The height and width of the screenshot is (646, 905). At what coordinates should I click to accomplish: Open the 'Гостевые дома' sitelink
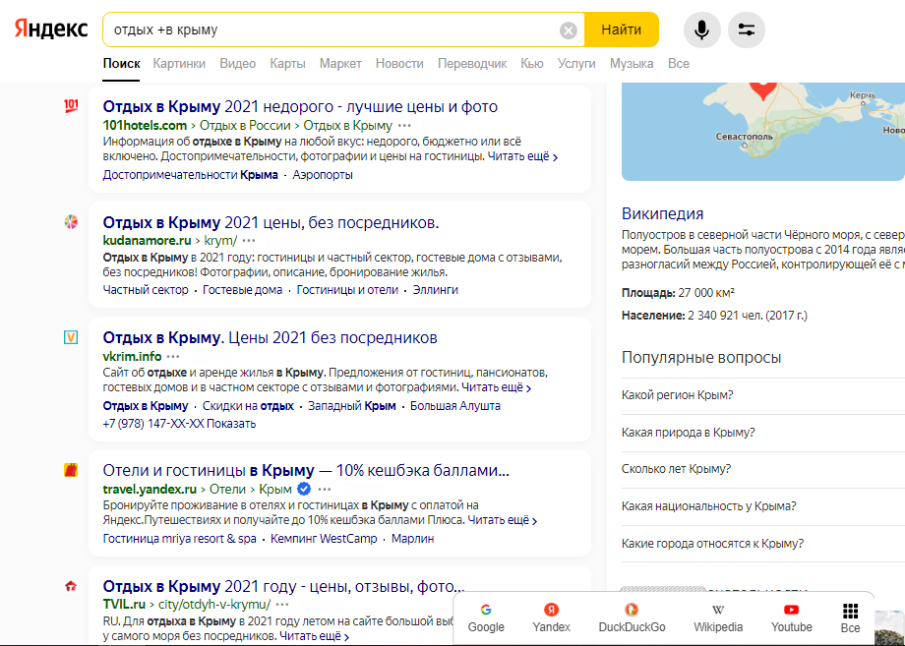point(242,290)
